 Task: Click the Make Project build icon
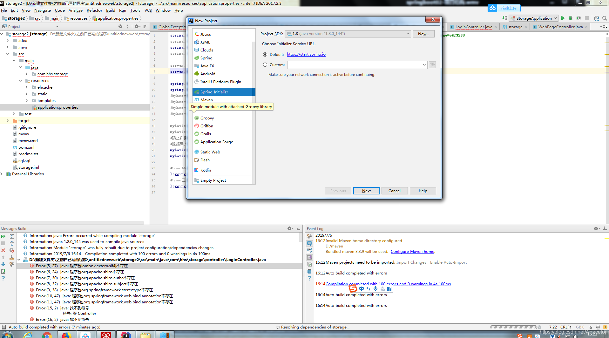coord(504,18)
